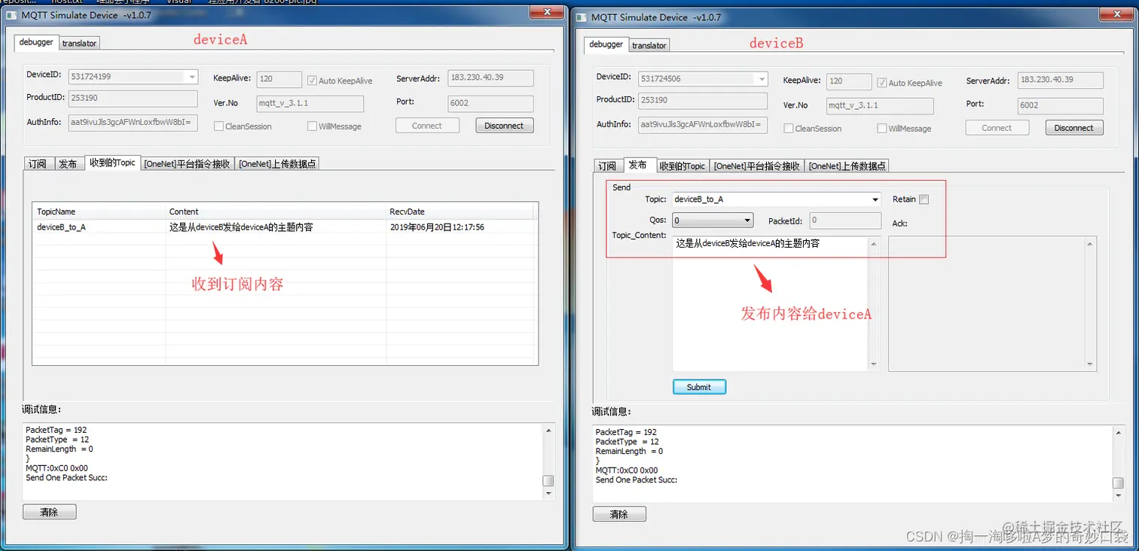Viewport: 1139px width, 551px height.
Task: Click Port field 6002 in deviceB
Action: pos(1061,105)
